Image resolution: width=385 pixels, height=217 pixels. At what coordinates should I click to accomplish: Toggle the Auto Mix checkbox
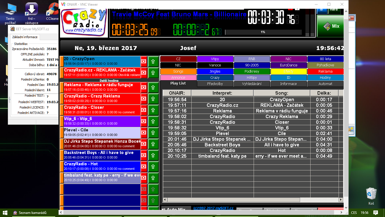click(x=163, y=210)
